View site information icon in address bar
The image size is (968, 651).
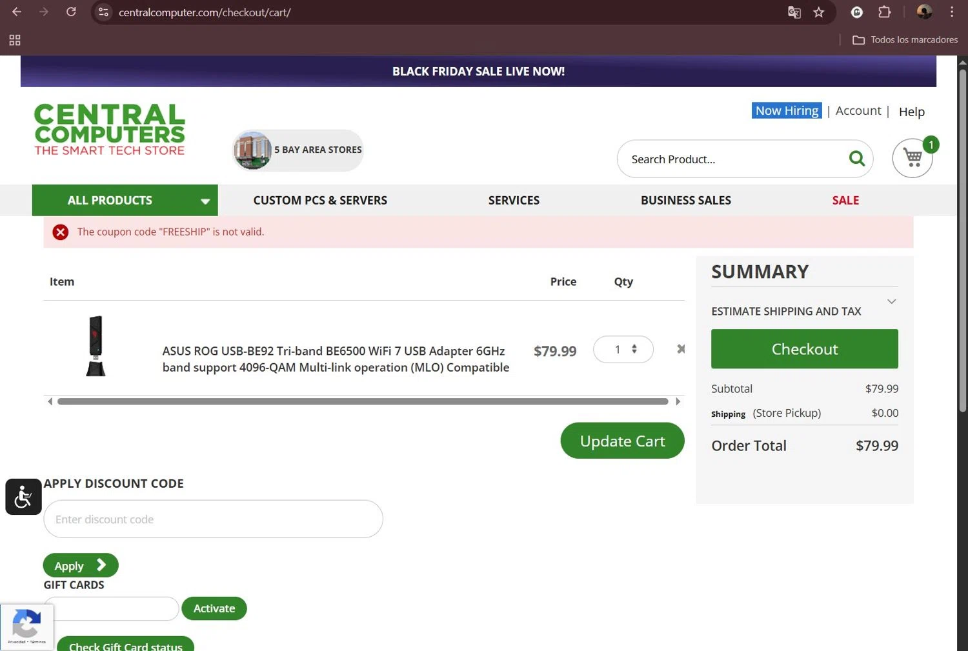pyautogui.click(x=103, y=12)
